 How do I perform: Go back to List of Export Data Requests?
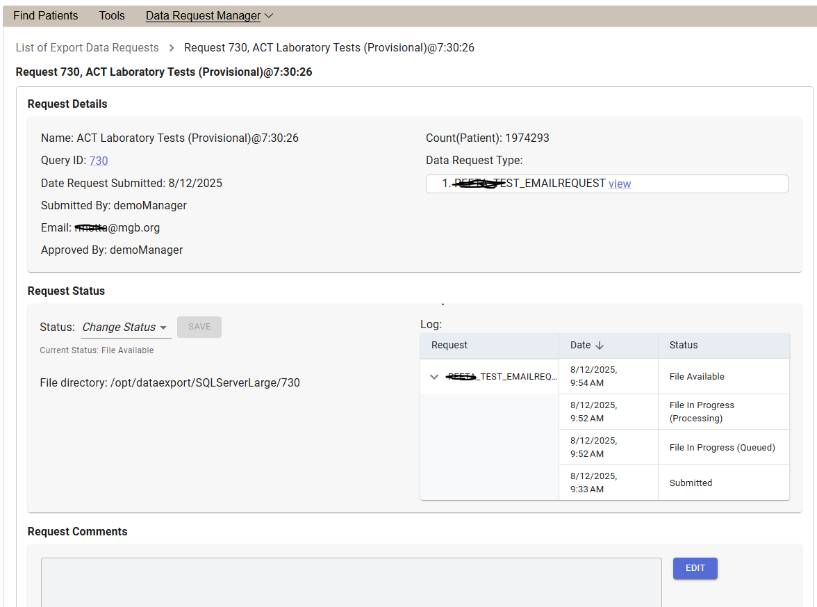[x=88, y=47]
